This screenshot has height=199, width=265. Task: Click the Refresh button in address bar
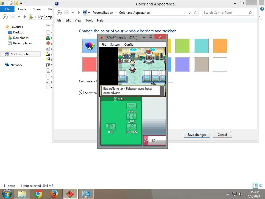[195, 13]
